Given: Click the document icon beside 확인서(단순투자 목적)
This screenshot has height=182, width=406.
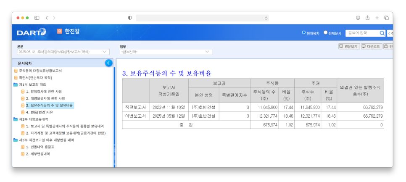Looking at the screenshot, I should click(16, 78).
